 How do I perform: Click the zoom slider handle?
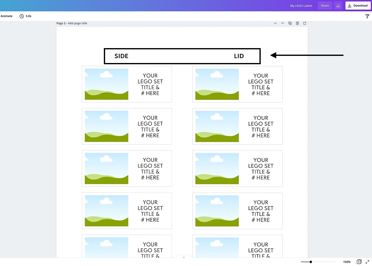311,262
